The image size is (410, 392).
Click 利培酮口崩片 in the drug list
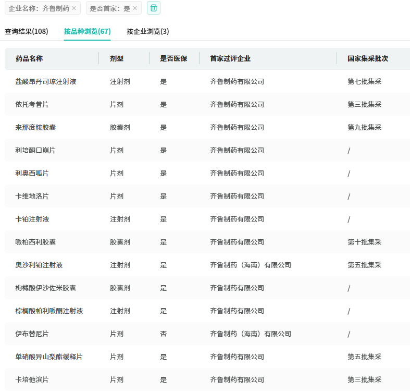point(35,150)
